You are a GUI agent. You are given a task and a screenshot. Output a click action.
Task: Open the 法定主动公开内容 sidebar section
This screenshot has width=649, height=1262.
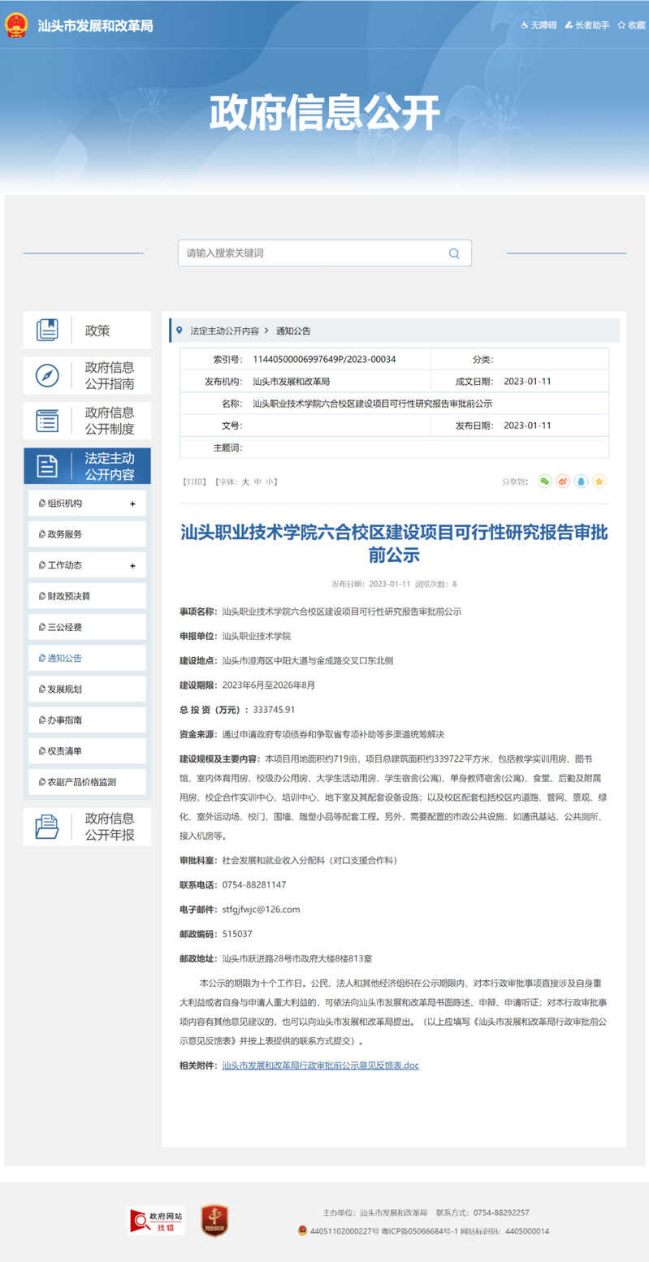click(x=88, y=466)
